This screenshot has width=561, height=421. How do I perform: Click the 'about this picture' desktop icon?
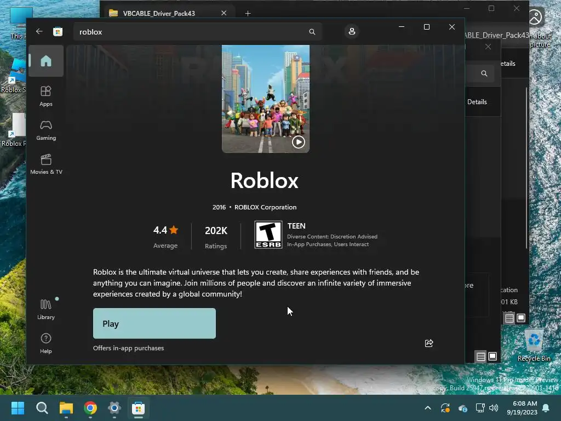pyautogui.click(x=540, y=28)
